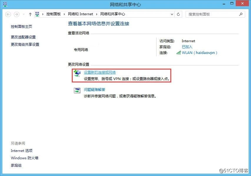Click page heading 查看基本网络信息并设置连接
Viewport: 251px width, 176px height.
coord(99,24)
